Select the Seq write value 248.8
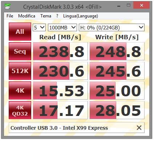Image resolution: width=154 pixels, height=141 pixels. (x=117, y=51)
